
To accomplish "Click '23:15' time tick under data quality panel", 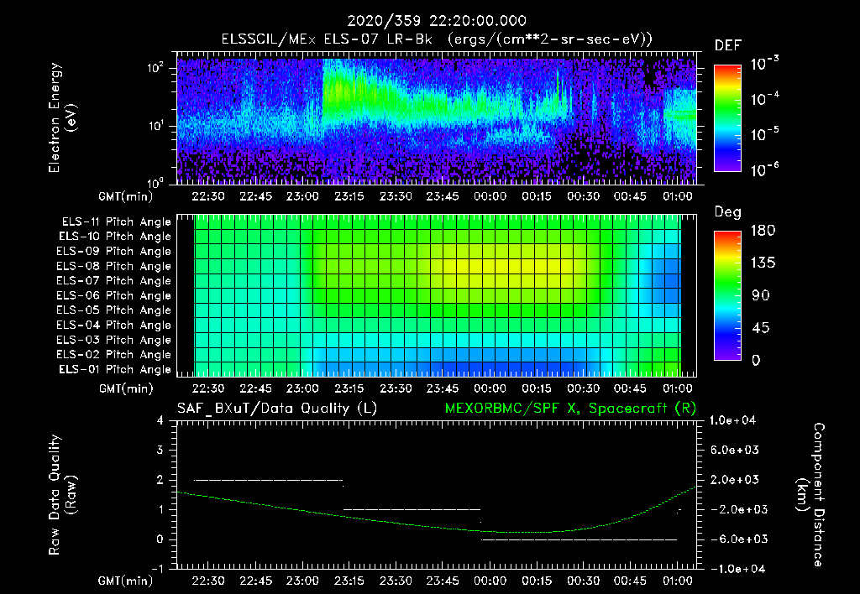I will [x=349, y=581].
